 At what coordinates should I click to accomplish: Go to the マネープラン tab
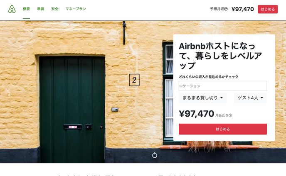click(x=76, y=9)
